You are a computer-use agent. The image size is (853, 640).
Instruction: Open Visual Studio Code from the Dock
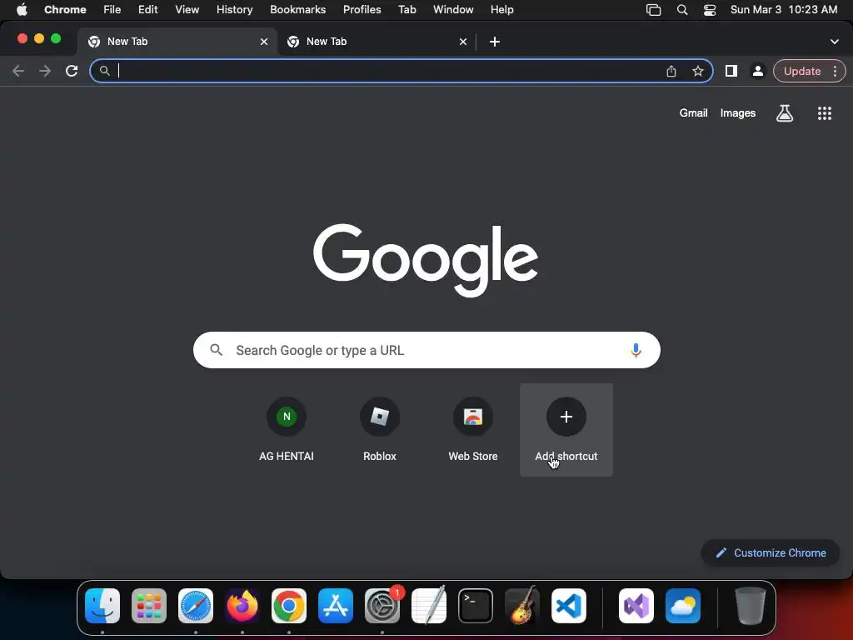point(569,606)
